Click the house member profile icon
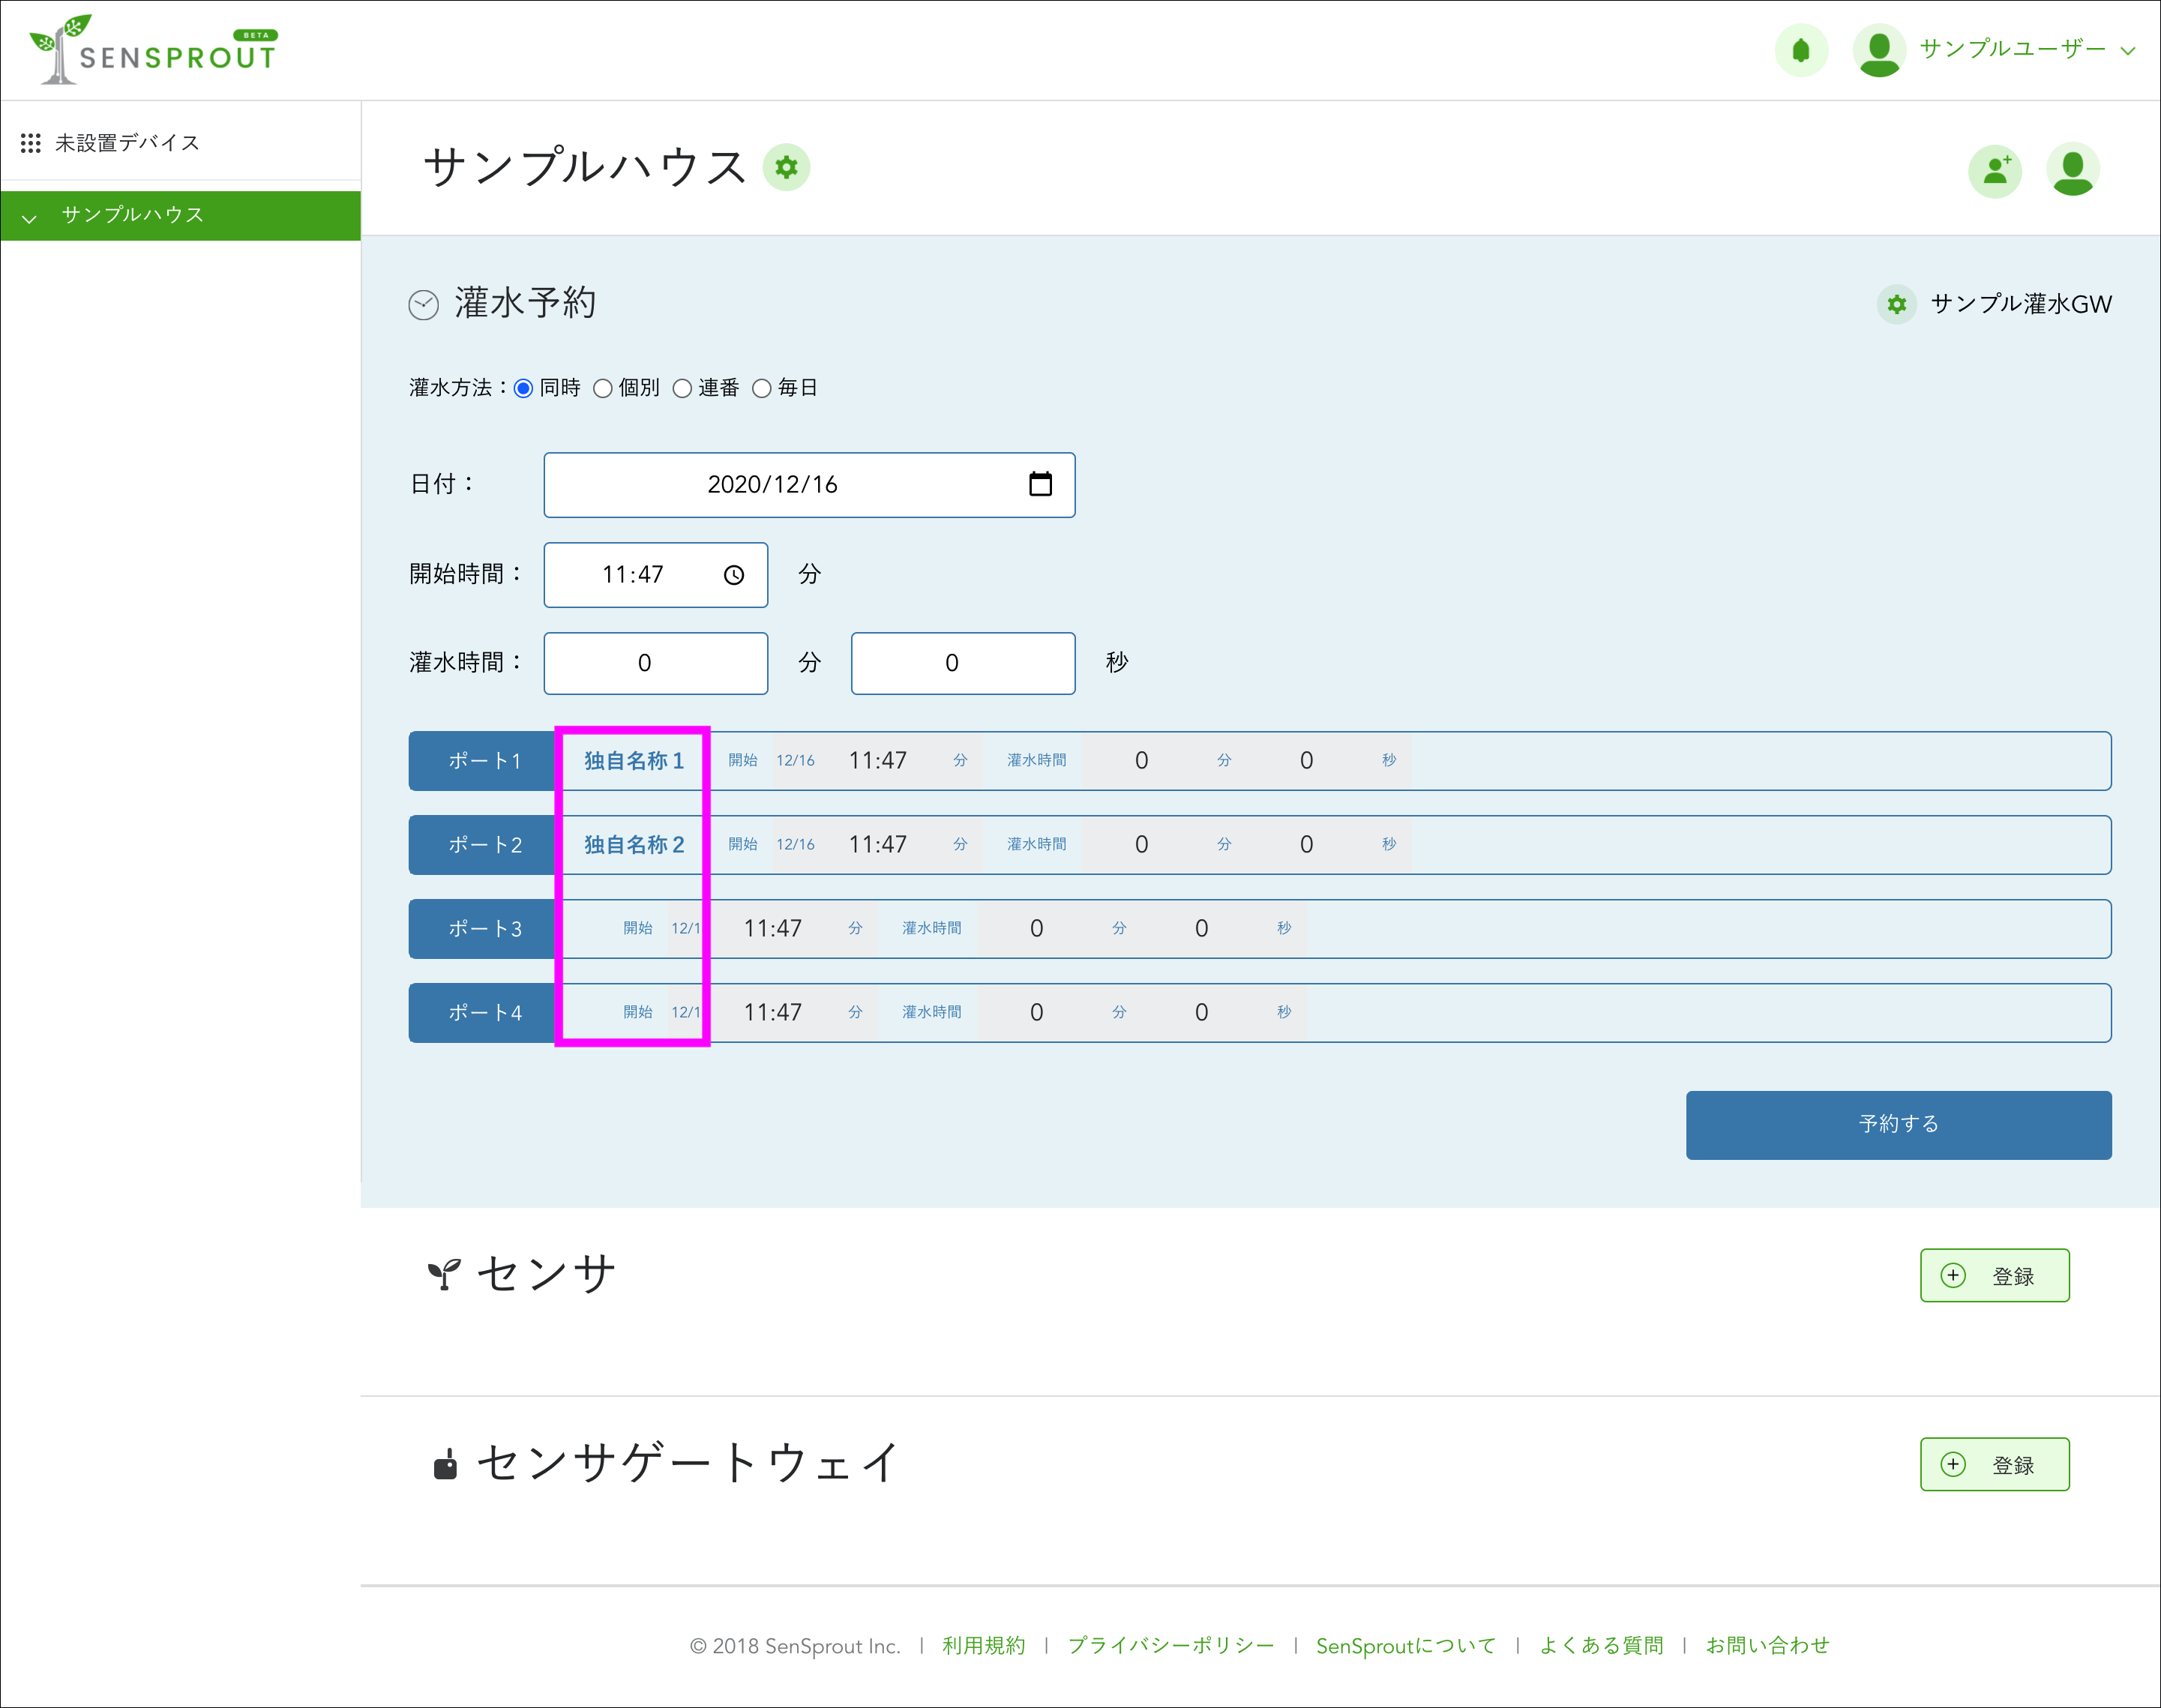Image resolution: width=2161 pixels, height=1708 pixels. [2073, 170]
